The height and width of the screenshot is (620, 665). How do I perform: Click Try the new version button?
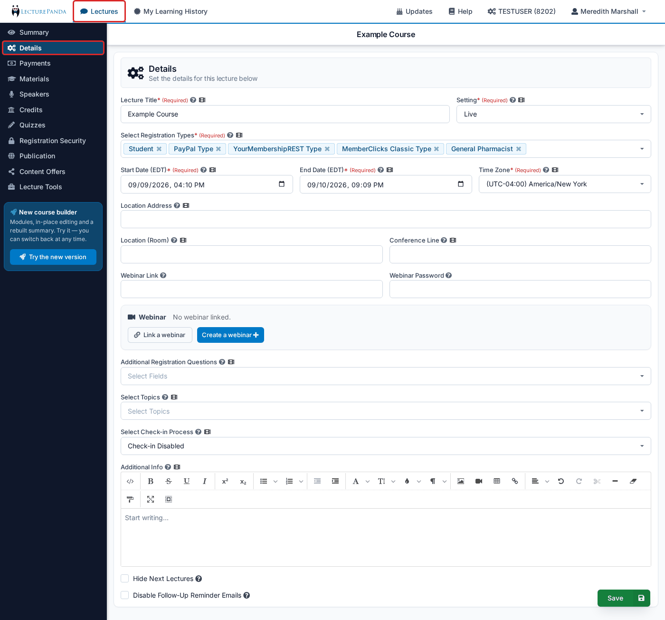(x=53, y=257)
